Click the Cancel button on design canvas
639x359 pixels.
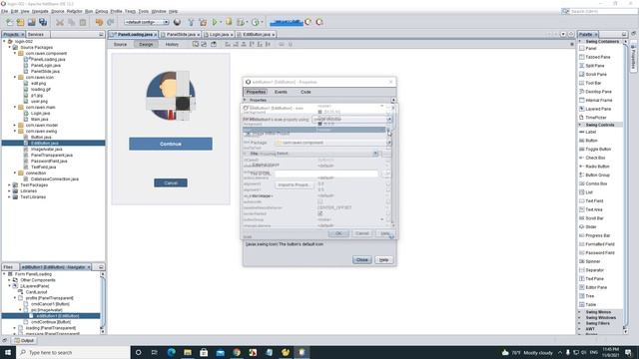171,183
